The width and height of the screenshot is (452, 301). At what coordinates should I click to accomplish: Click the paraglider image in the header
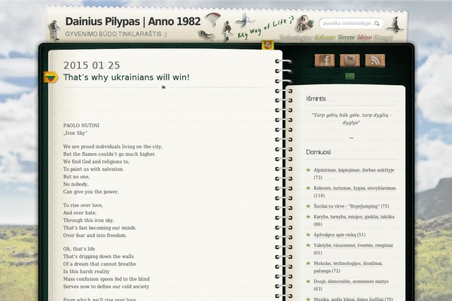click(x=214, y=20)
